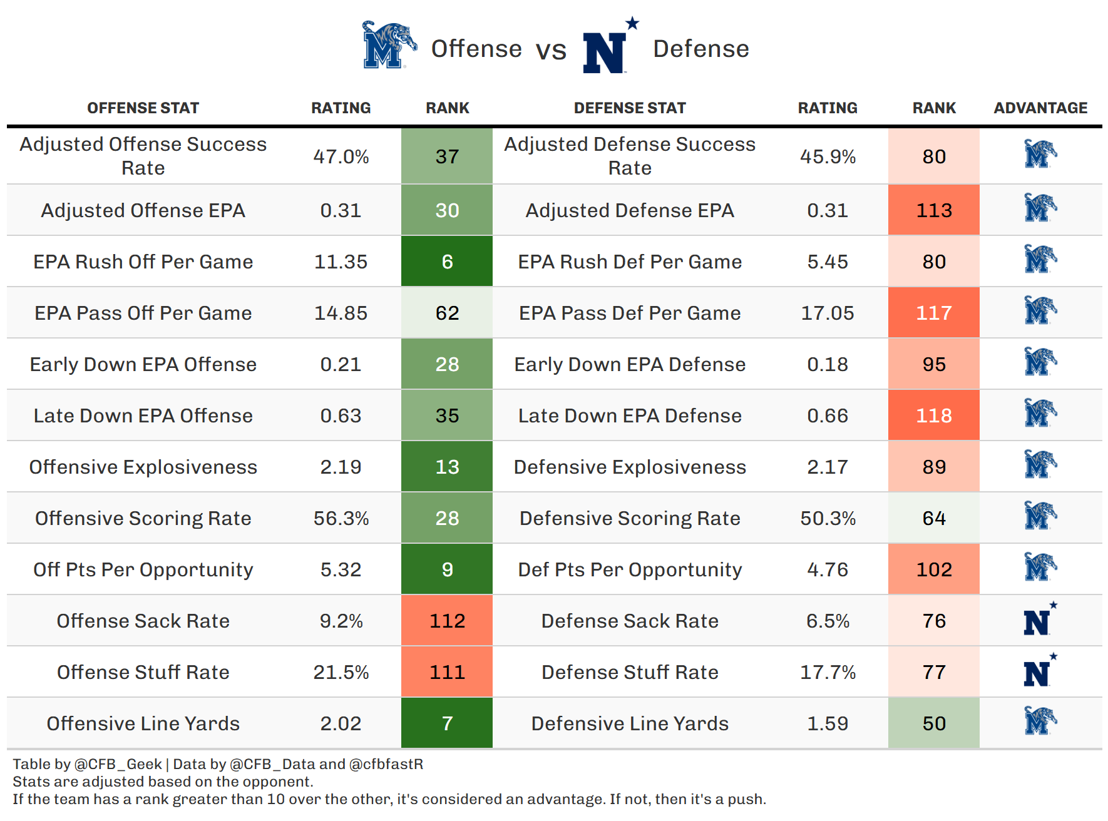1108x821 pixels.
Task: Click the Defensive Scoring Rate label
Action: click(x=630, y=518)
